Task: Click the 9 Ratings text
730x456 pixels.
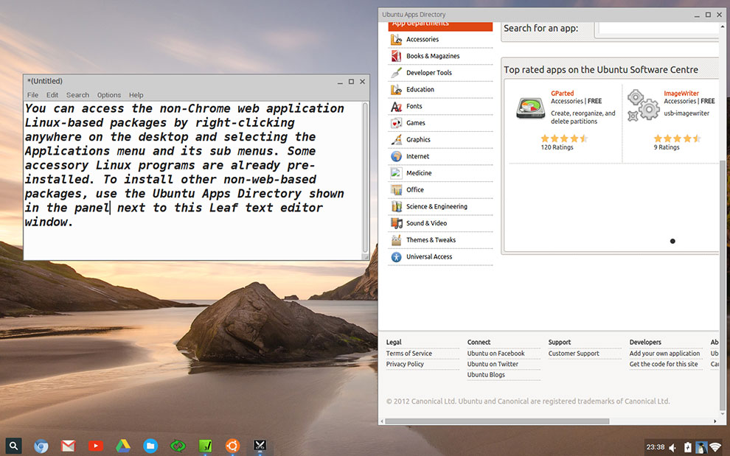Action: pos(667,147)
